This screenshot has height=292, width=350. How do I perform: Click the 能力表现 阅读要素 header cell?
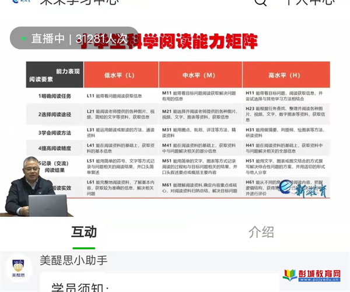point(55,75)
